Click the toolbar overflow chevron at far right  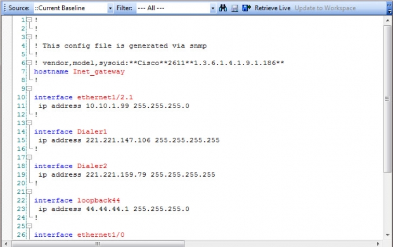[x=389, y=8]
